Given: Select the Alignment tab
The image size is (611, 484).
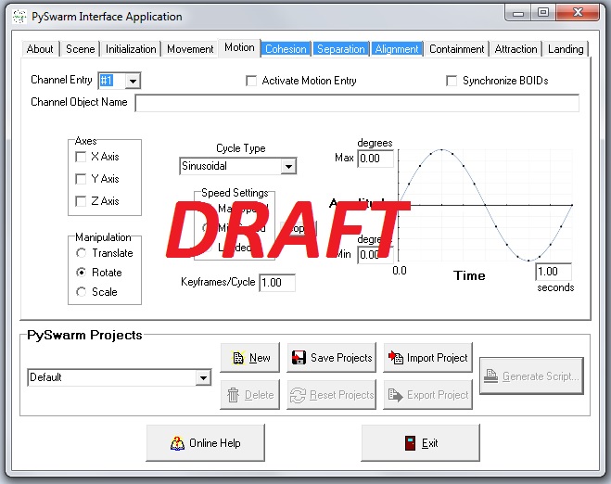Looking at the screenshot, I should pos(397,49).
